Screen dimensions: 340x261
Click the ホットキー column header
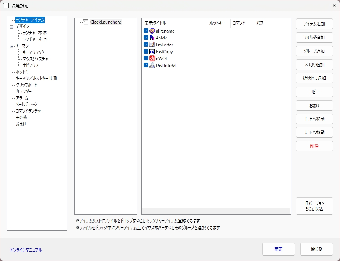219,23
